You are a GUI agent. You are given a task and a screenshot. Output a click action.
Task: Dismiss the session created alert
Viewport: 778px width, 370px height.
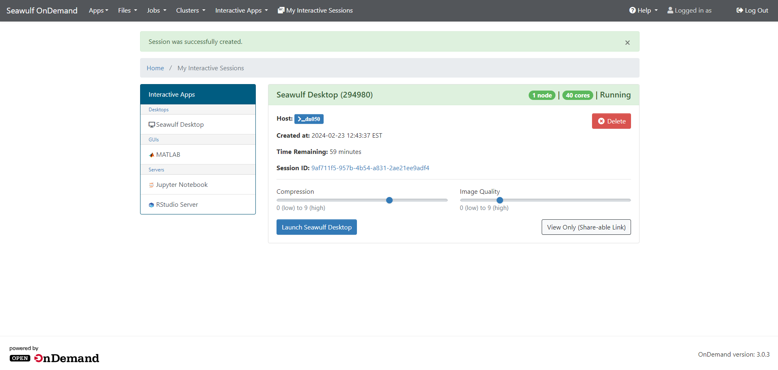[627, 42]
